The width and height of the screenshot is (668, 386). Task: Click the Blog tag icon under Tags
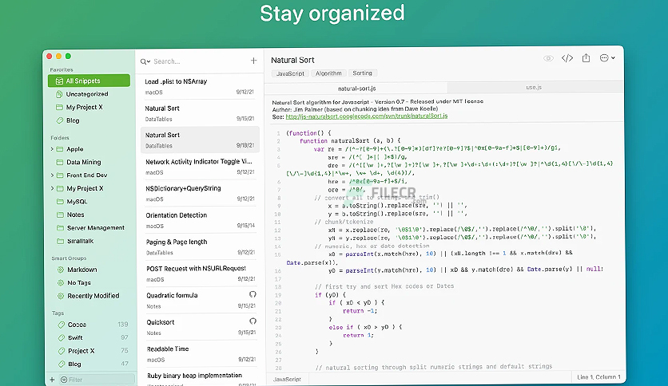click(x=61, y=364)
